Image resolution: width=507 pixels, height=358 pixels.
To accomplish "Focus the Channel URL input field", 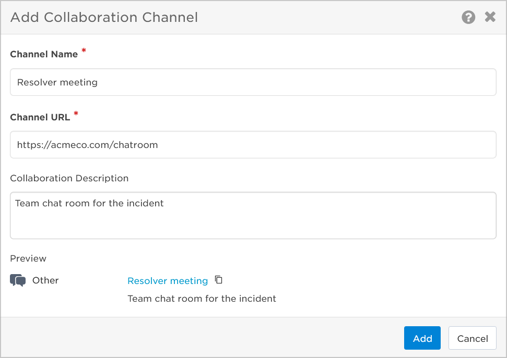I will coord(253,145).
